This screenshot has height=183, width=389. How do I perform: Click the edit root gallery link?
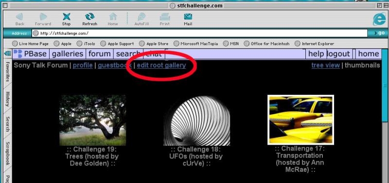click(161, 65)
